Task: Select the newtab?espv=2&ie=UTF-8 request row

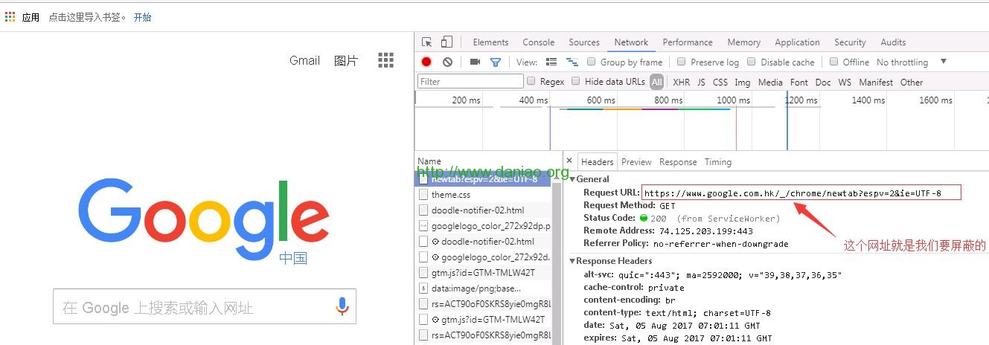Action: pyautogui.click(x=482, y=179)
